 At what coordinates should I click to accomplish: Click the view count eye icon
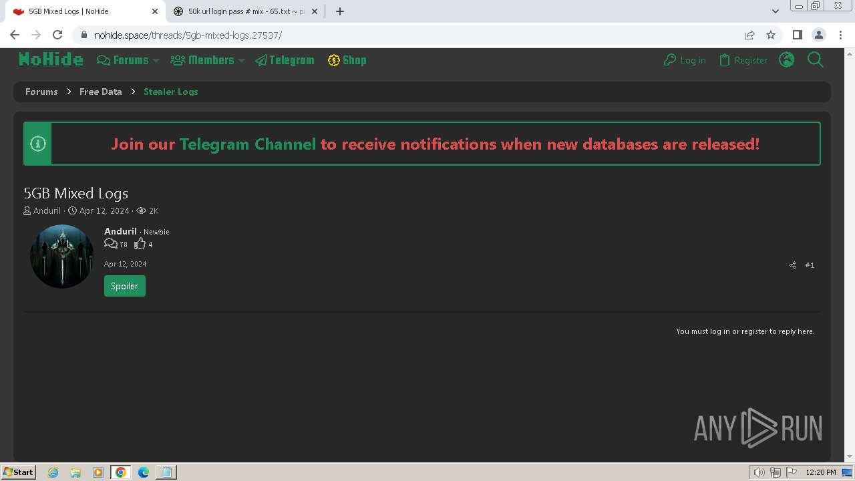tap(141, 211)
